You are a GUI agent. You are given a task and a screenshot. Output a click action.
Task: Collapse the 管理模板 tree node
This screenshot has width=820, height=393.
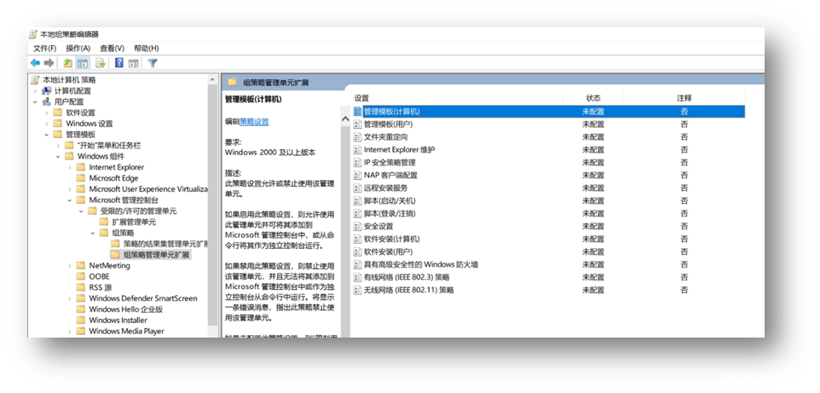pyautogui.click(x=47, y=135)
